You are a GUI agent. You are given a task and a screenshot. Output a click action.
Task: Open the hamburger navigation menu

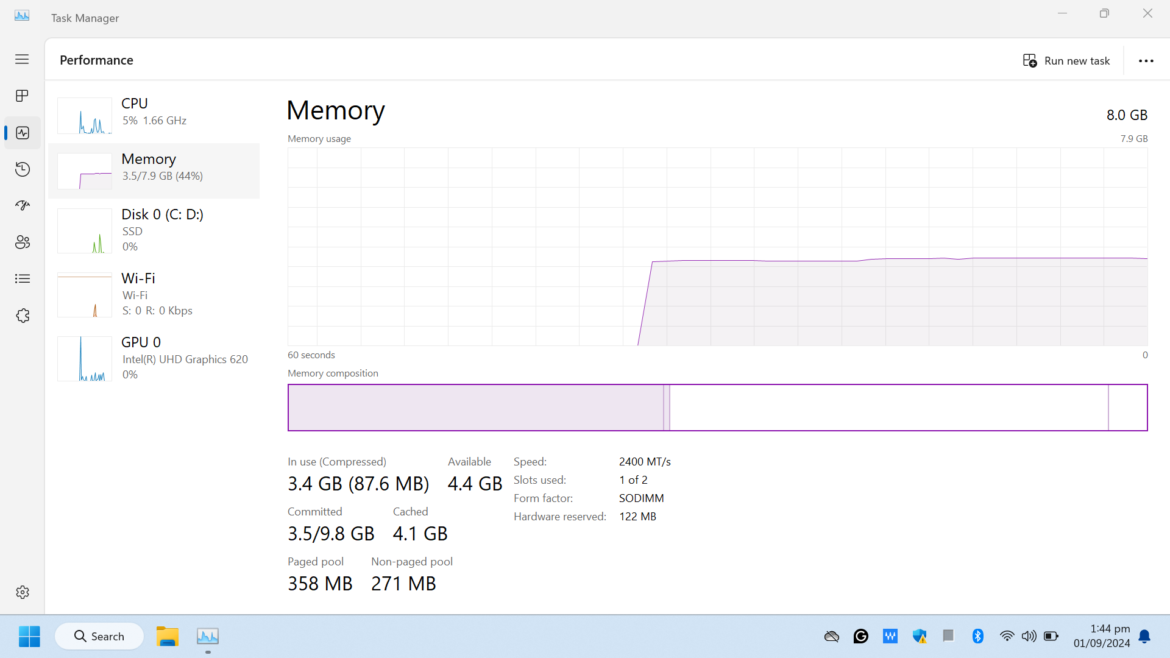tap(22, 59)
